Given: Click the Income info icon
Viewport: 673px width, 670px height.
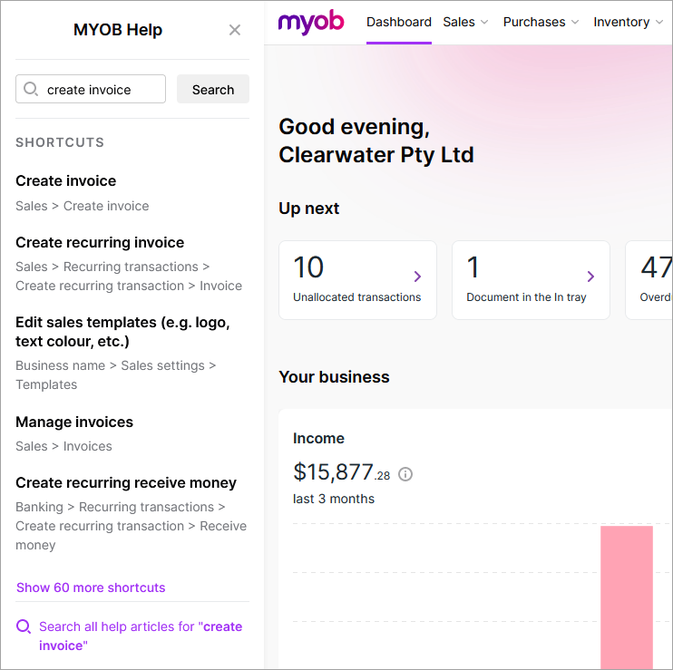Looking at the screenshot, I should pyautogui.click(x=405, y=474).
